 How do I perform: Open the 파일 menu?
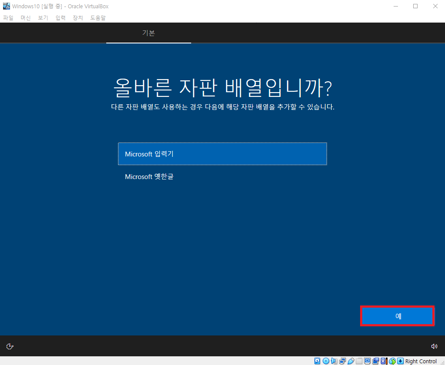click(x=8, y=18)
